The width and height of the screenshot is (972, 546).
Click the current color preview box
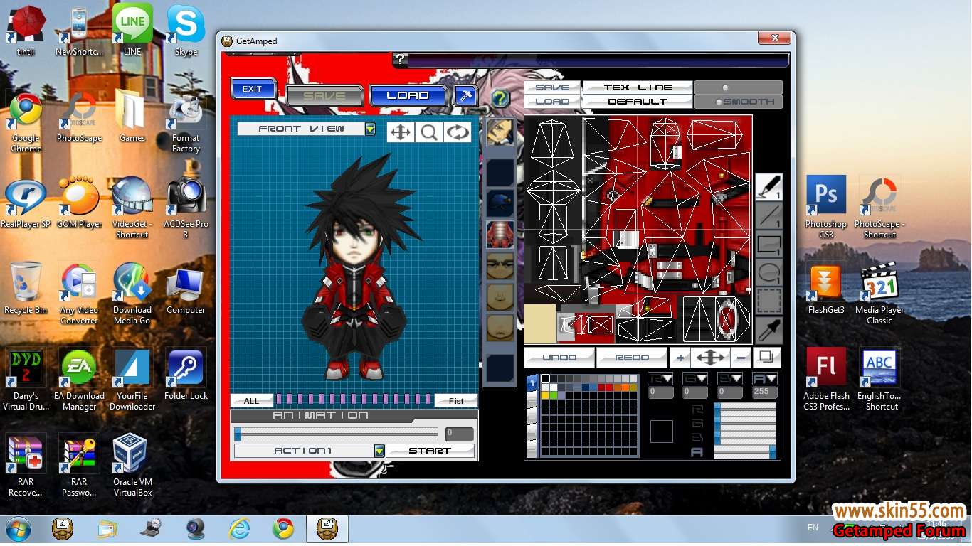tap(661, 432)
